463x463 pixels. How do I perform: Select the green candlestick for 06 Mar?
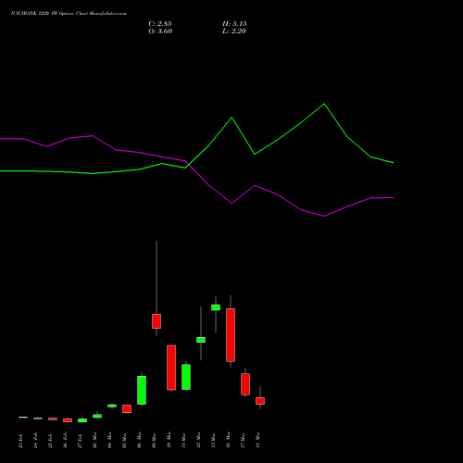(x=142, y=390)
